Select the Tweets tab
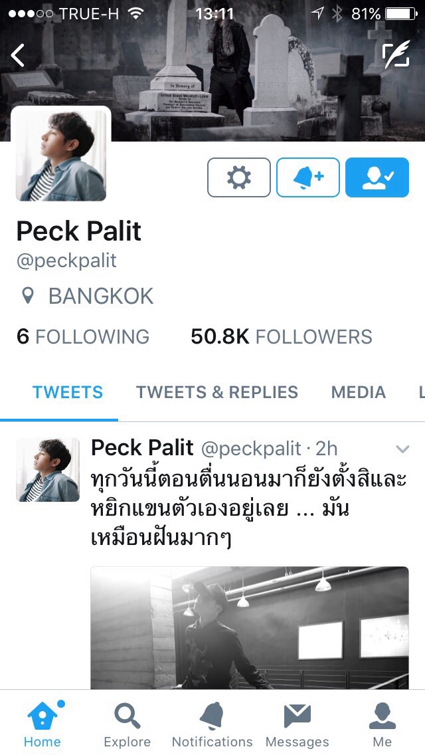Viewport: 425px width, 755px height. click(67, 392)
